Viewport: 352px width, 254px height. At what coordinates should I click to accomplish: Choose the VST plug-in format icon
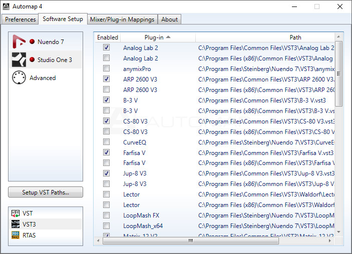pos(15,213)
